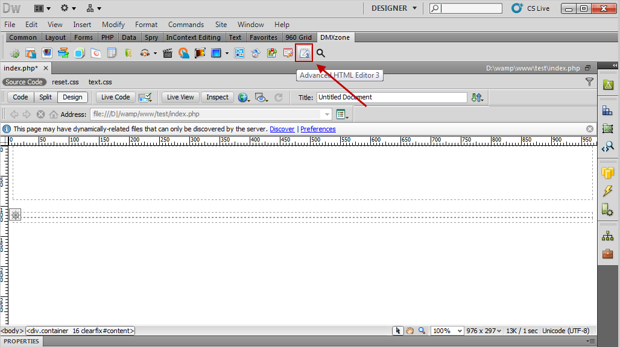Toggle Live Code
The image size is (620, 347).
click(x=115, y=97)
